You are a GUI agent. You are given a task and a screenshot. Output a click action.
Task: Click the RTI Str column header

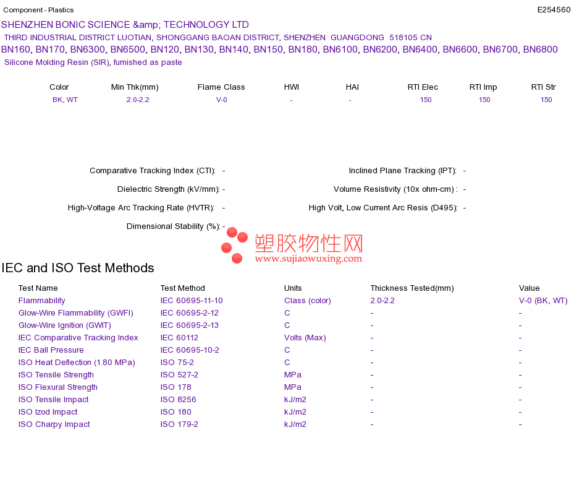544,87
